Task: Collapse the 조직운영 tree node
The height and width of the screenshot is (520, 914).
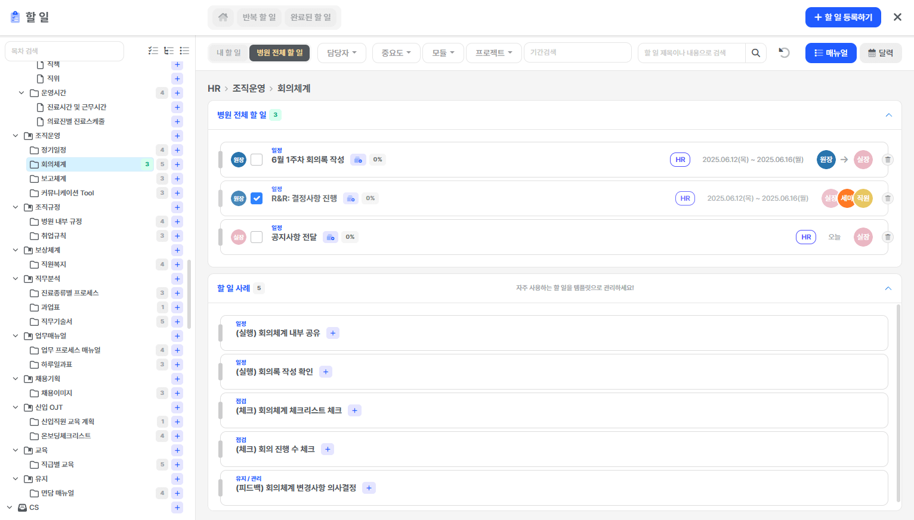Action: 16,136
